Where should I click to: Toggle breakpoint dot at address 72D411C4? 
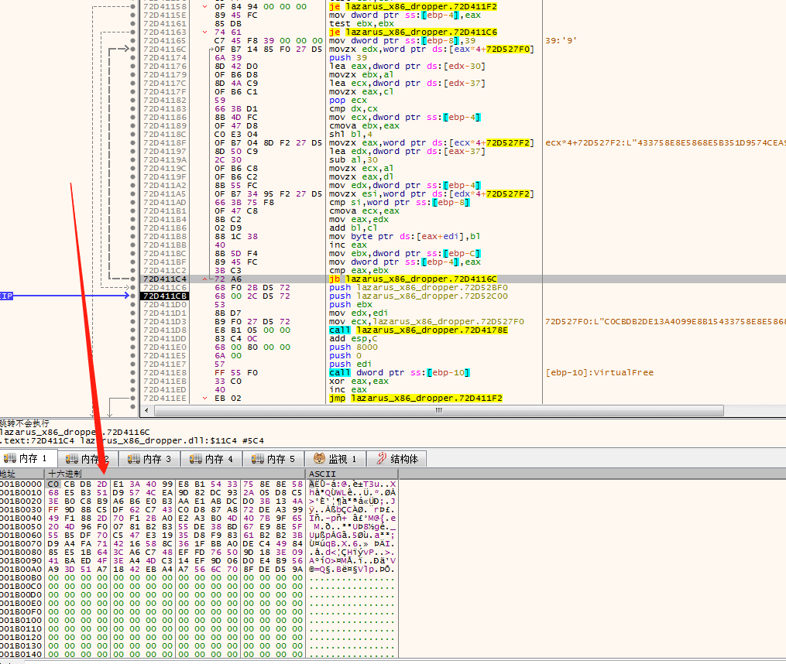133,279
